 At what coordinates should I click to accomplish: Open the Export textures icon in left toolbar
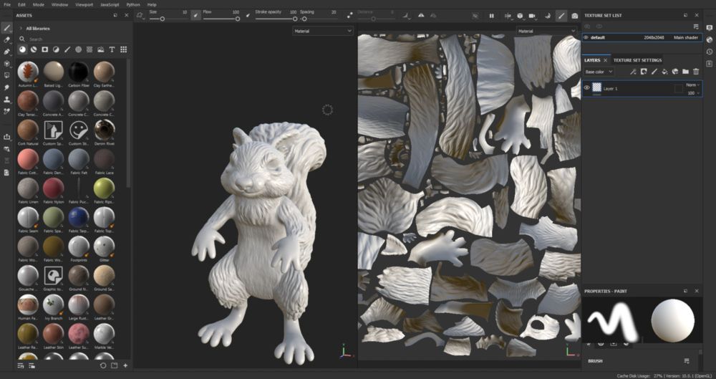click(7, 137)
